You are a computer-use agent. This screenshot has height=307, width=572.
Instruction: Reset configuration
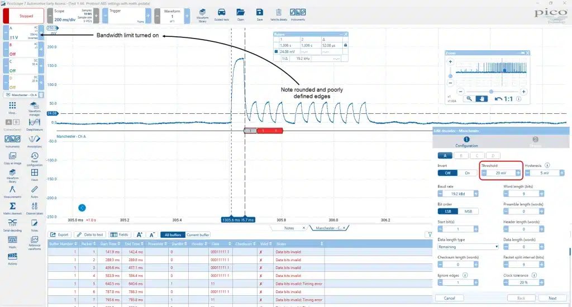click(x=35, y=159)
